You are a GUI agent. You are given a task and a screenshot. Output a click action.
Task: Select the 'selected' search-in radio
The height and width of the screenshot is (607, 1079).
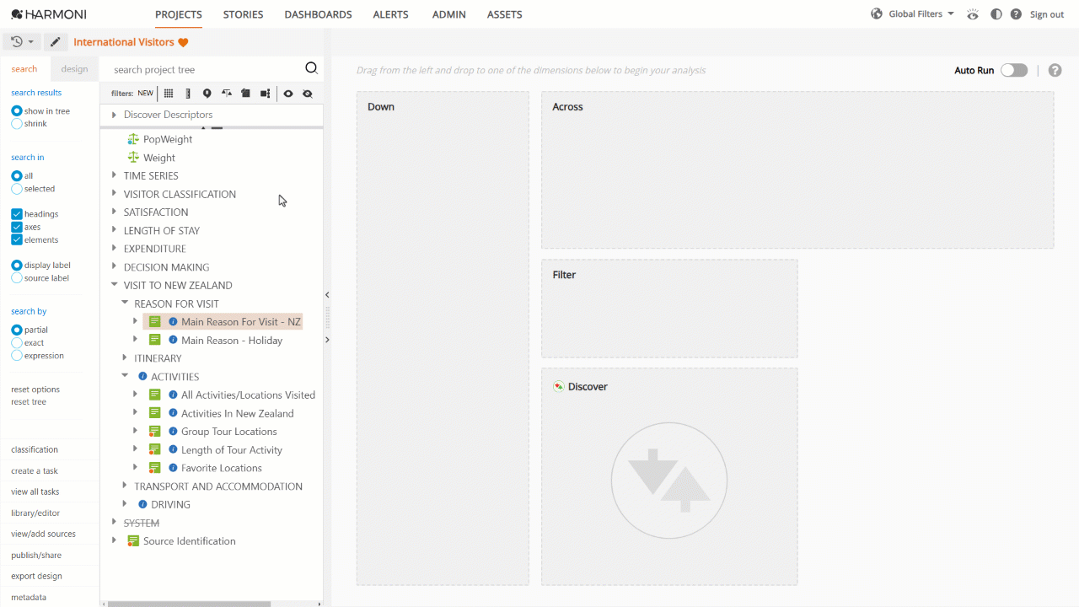(17, 189)
